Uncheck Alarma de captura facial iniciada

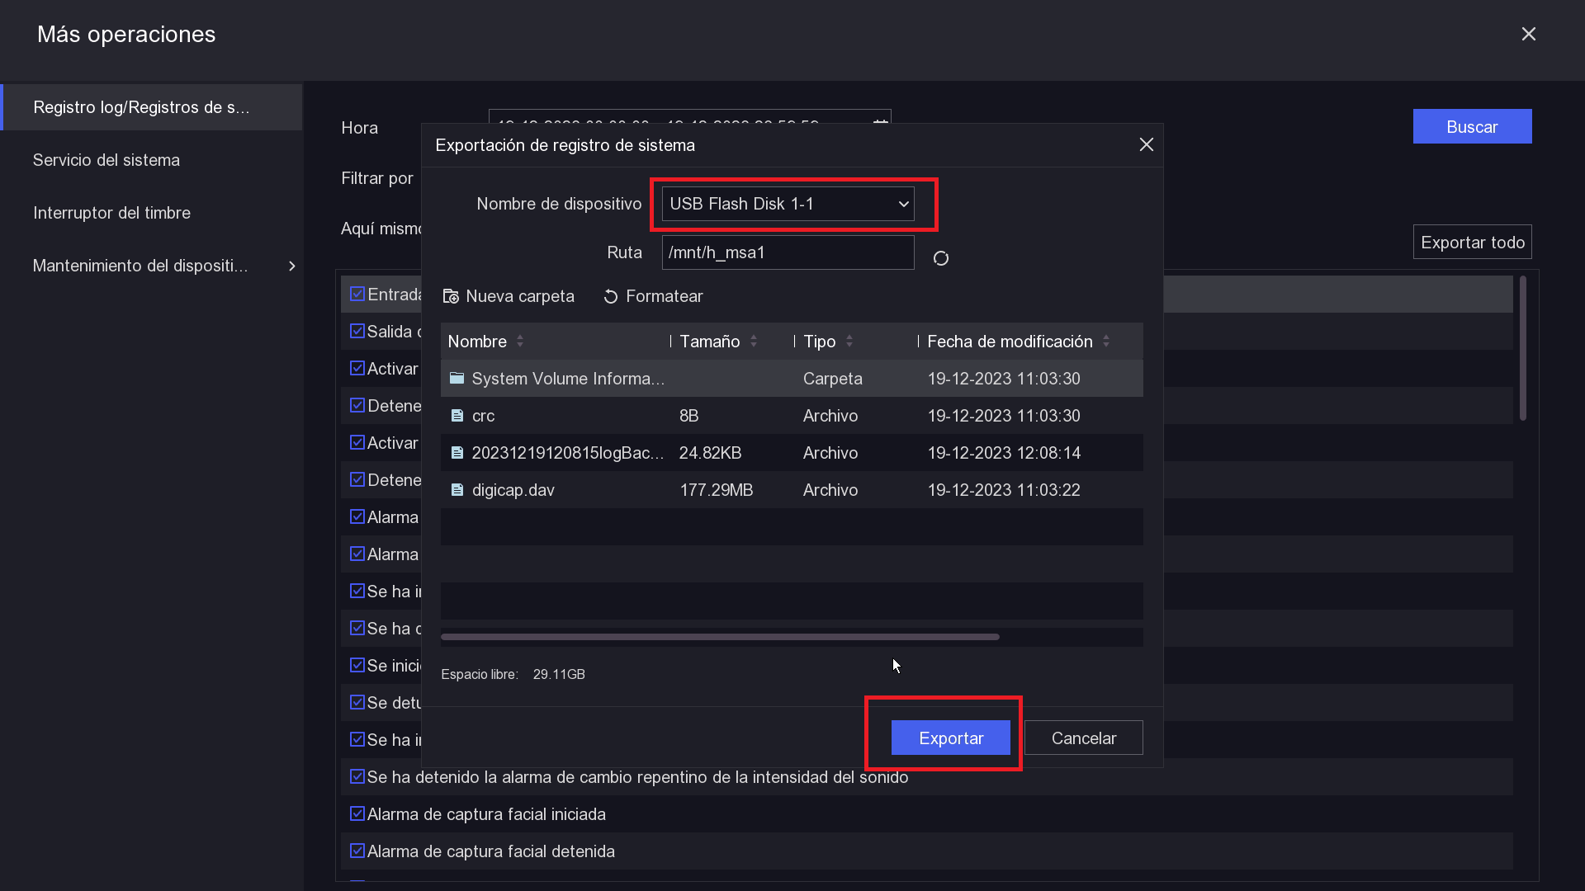click(x=357, y=813)
